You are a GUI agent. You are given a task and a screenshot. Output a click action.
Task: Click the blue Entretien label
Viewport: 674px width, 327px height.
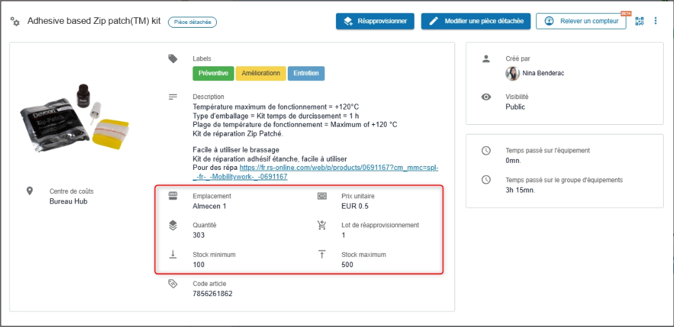click(306, 73)
